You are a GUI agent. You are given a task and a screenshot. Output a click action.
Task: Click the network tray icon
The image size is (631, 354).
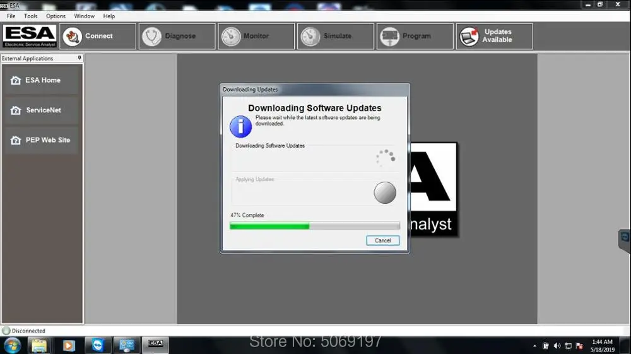pos(569,346)
